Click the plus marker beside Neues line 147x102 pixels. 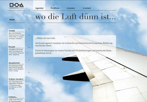29,23
